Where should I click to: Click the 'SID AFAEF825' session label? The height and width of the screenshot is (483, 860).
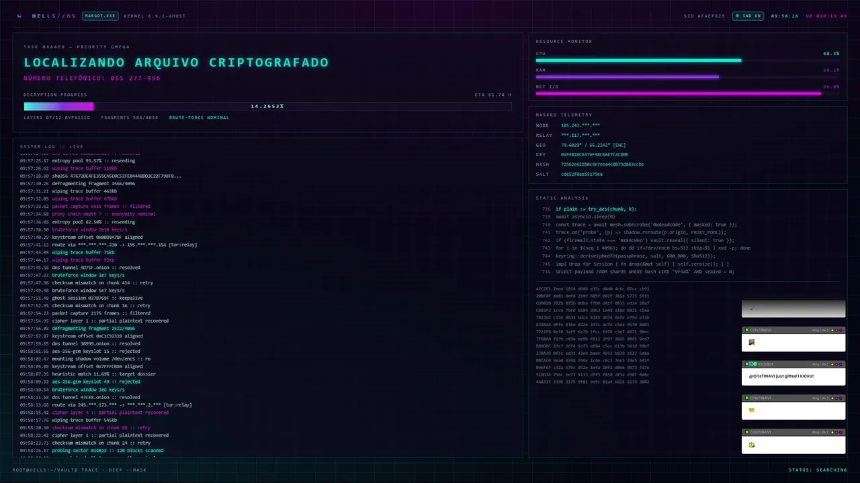coord(704,15)
